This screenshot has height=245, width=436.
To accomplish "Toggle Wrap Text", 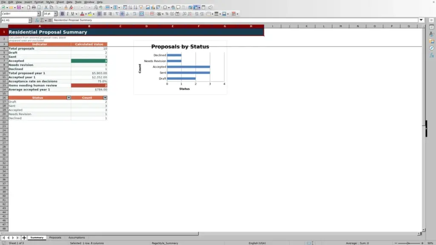I will pos(135,14).
